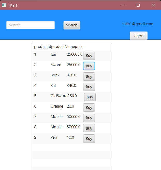Click product id 8 in the table
The width and height of the screenshot is (161, 170).
(35, 127)
